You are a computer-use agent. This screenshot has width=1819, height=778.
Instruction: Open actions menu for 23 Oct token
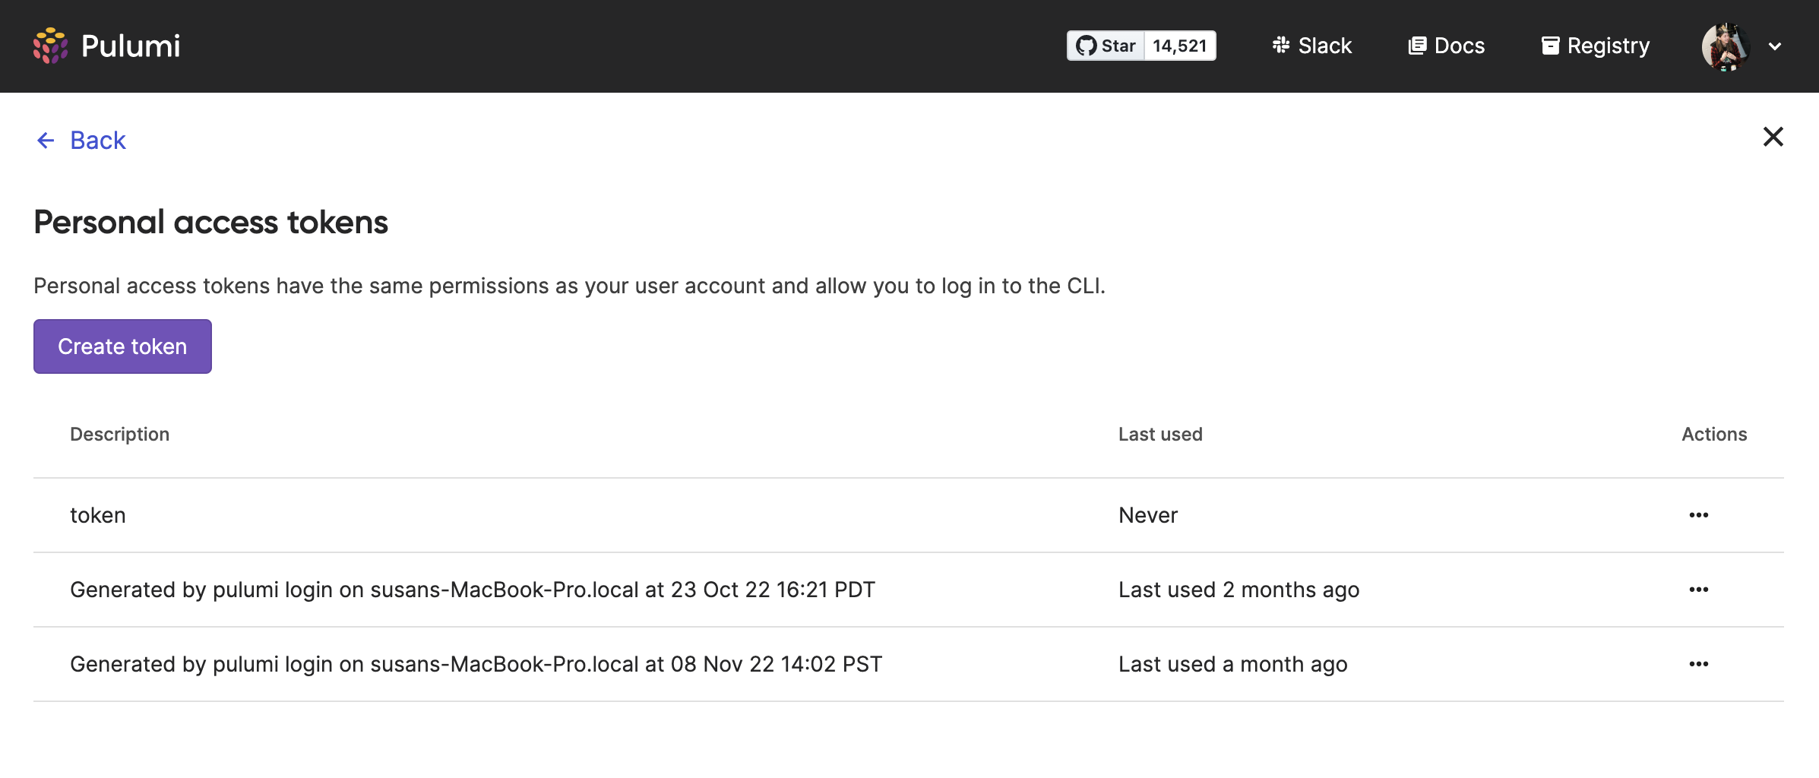(1698, 590)
